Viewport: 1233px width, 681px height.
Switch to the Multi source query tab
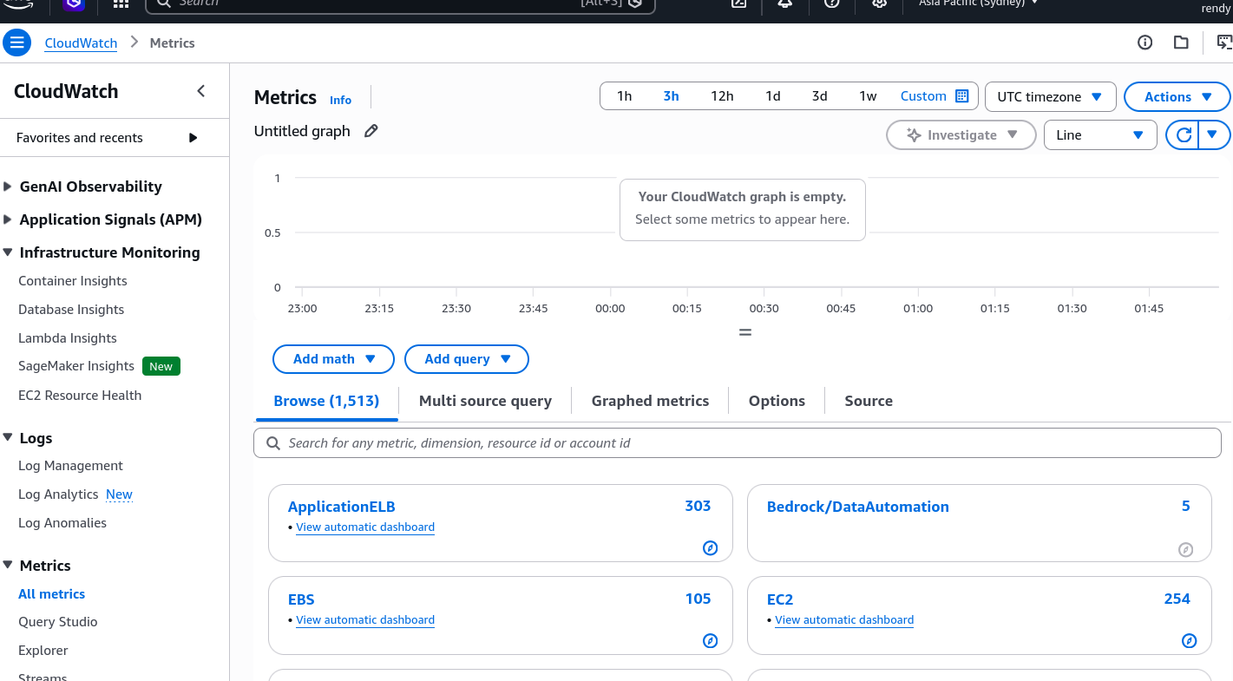point(485,401)
